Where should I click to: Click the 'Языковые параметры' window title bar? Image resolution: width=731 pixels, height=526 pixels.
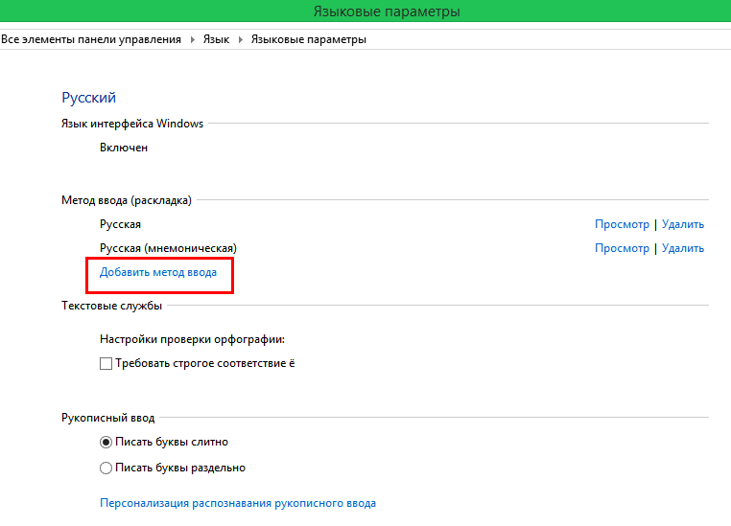click(365, 11)
